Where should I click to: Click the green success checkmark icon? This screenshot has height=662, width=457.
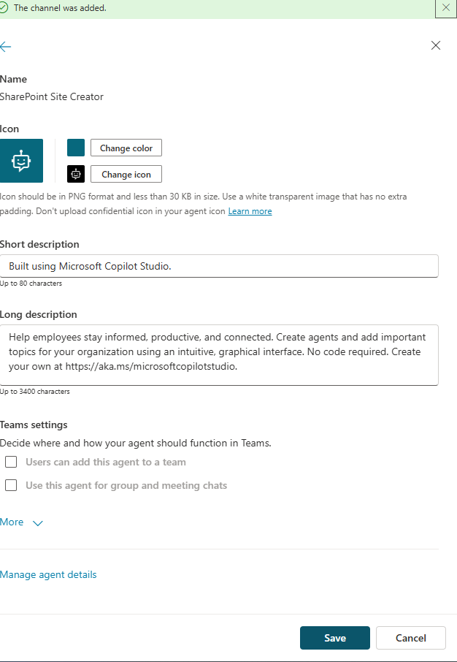(4, 7)
